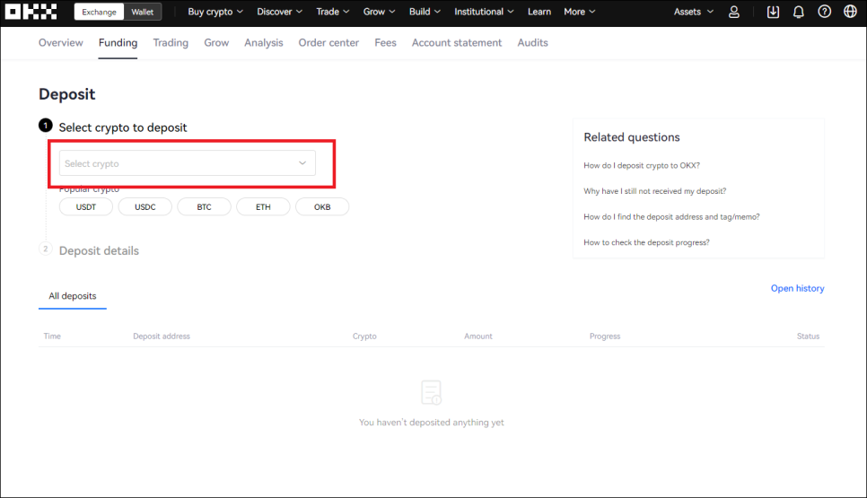
Task: Choose the OKB popular crypto chip
Action: pos(322,206)
